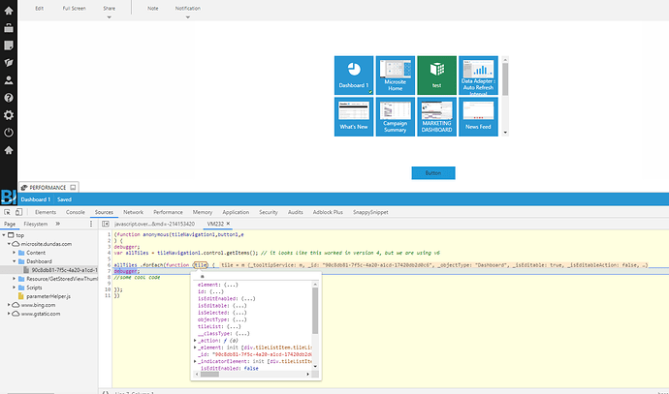Close the VM232 editor tab

pyautogui.click(x=228, y=224)
